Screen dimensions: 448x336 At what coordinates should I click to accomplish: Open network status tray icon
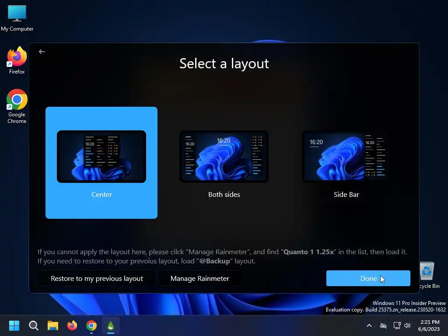397,325
